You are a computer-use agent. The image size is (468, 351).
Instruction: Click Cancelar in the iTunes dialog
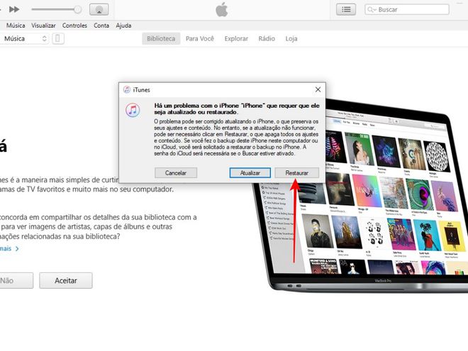(176, 173)
